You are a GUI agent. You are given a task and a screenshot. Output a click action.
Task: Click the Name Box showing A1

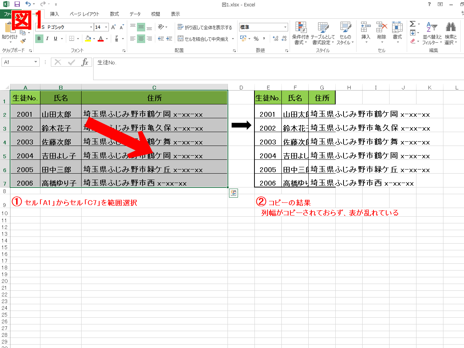tap(18, 62)
